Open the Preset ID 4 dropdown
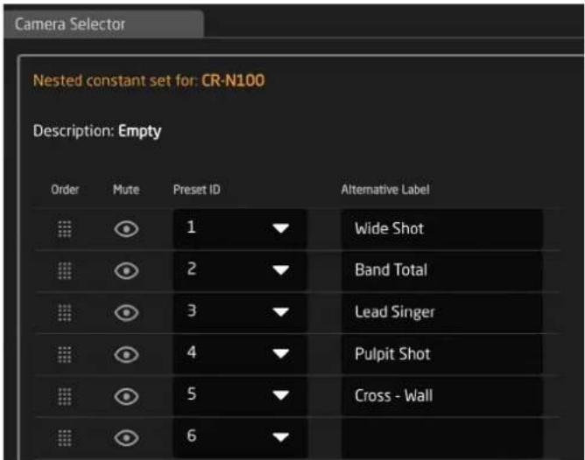 click(x=240, y=354)
